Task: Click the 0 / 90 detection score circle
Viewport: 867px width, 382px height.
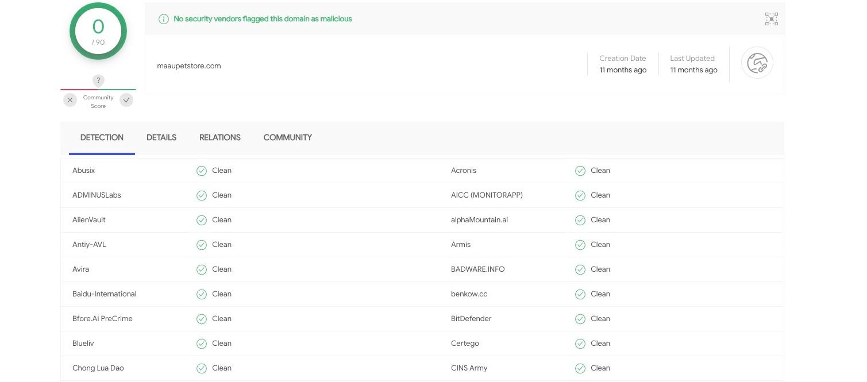Action: [98, 32]
